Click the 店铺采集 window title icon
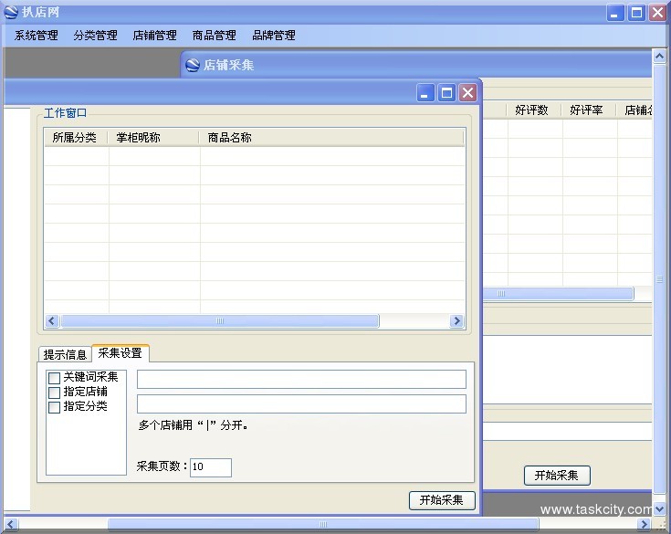Screen dimensions: 671x534 [193, 65]
